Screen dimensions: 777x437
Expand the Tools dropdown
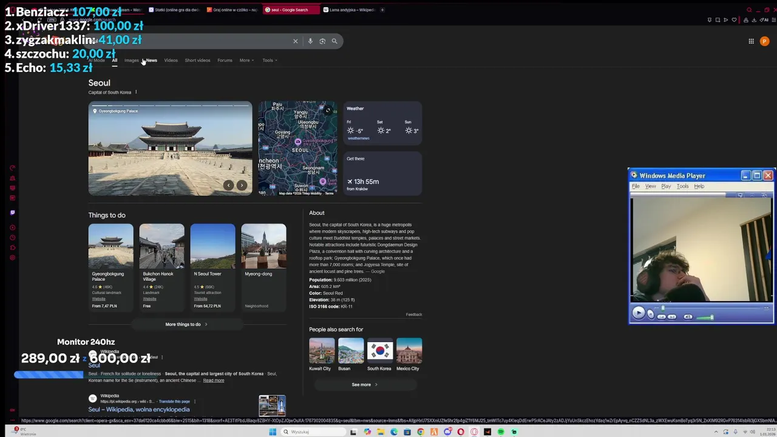[x=270, y=60]
